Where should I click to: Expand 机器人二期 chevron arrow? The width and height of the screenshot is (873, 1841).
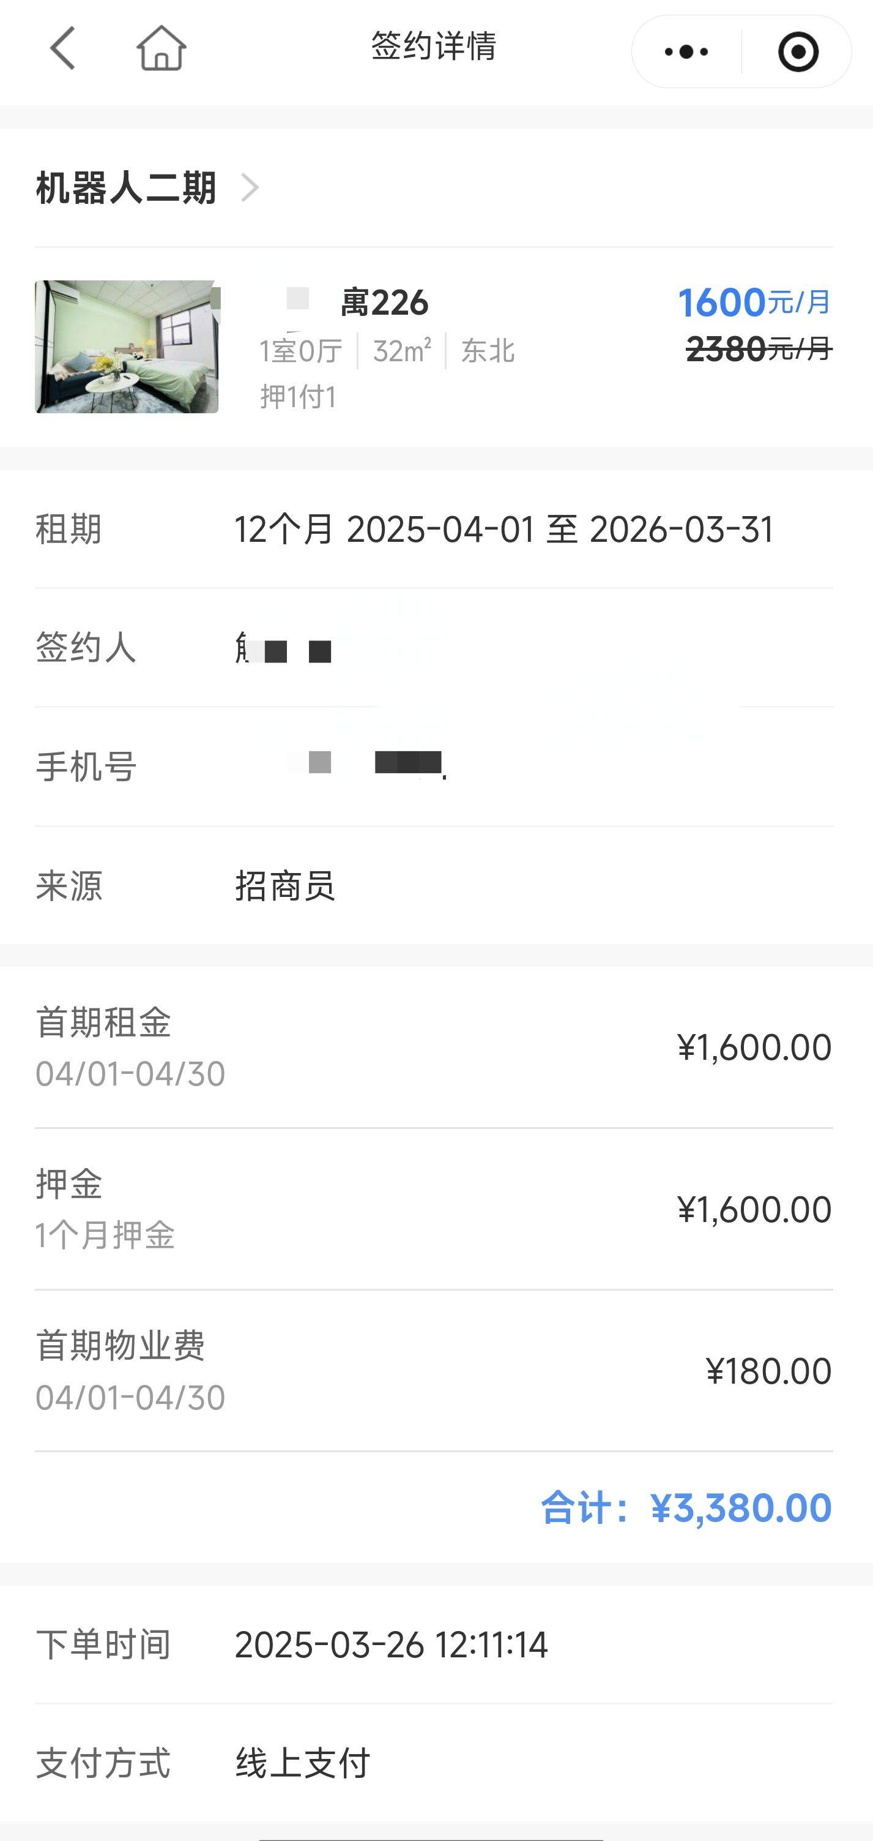(250, 188)
